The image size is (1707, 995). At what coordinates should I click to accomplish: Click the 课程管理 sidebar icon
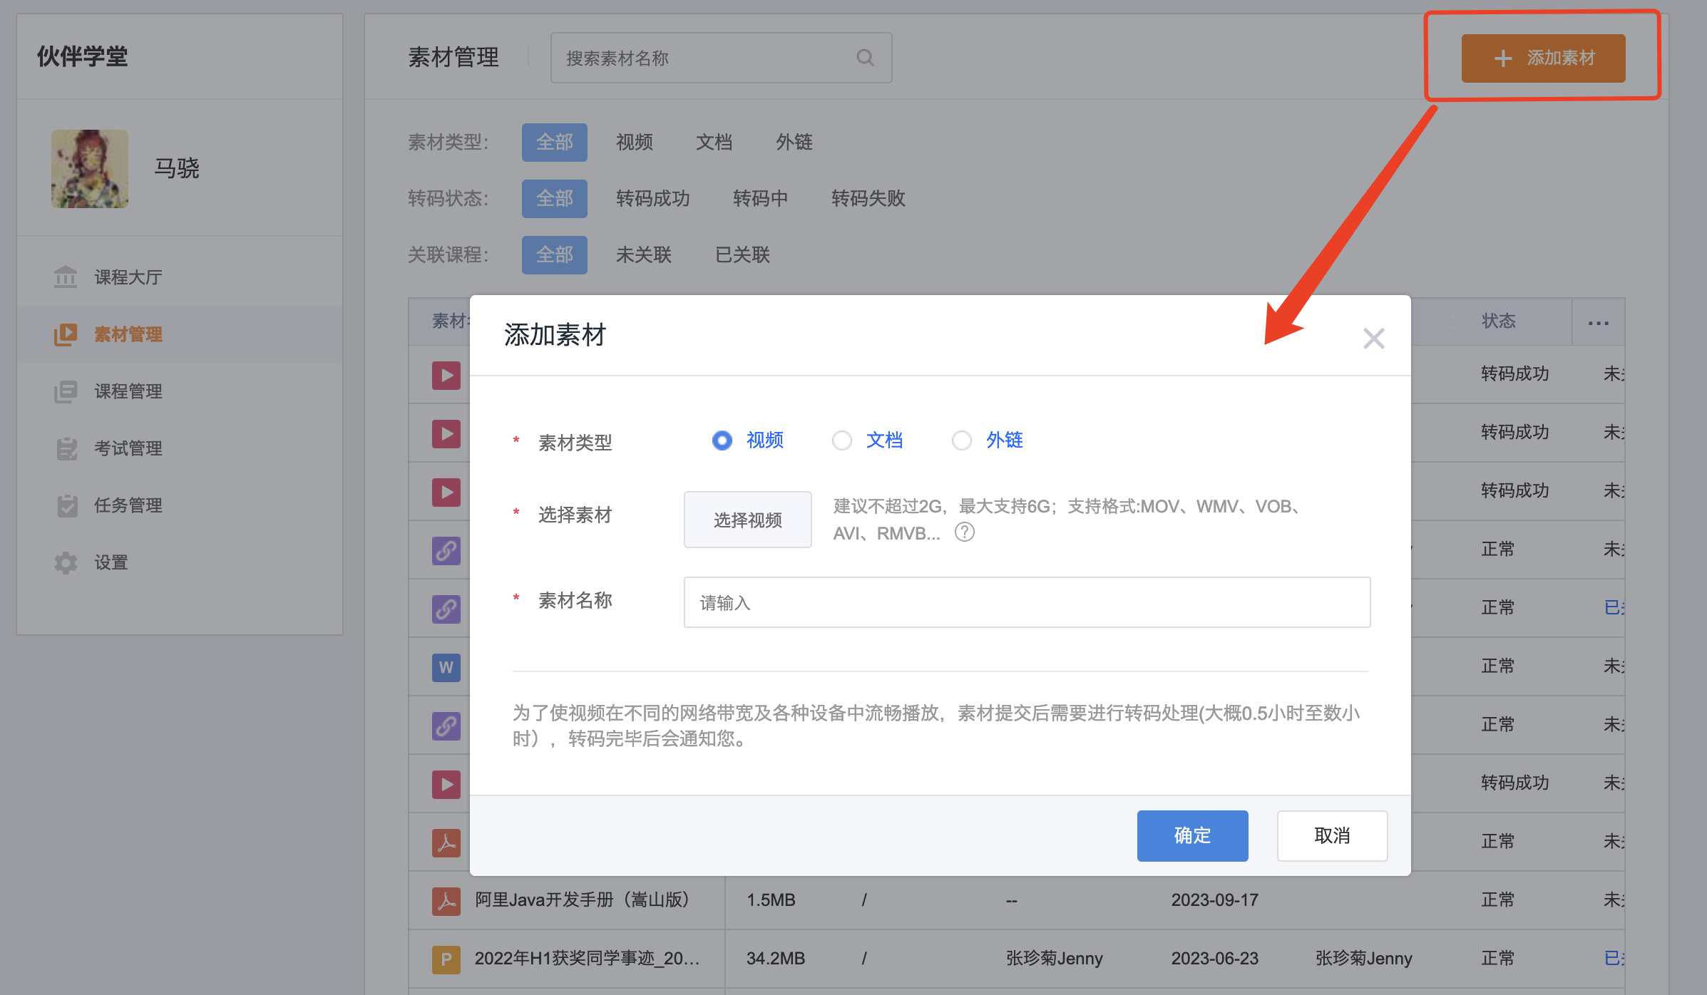coord(66,391)
